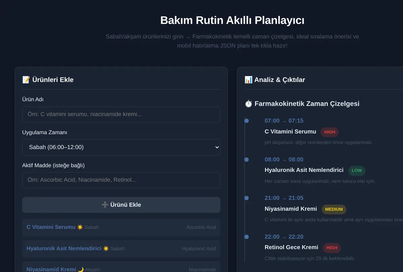Click the Bakım Rutin Akıllı Planlayıcı title

coord(232,20)
